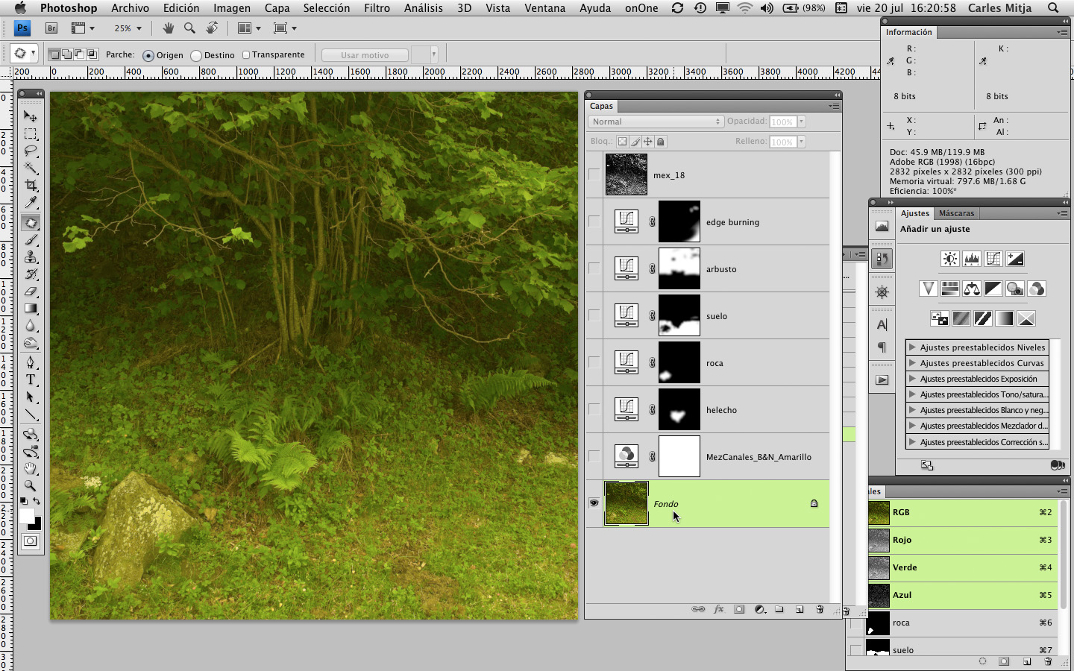Image resolution: width=1074 pixels, height=671 pixels.
Task: Expand Ajustes preestablecidos Niveles presets
Action: point(912,347)
